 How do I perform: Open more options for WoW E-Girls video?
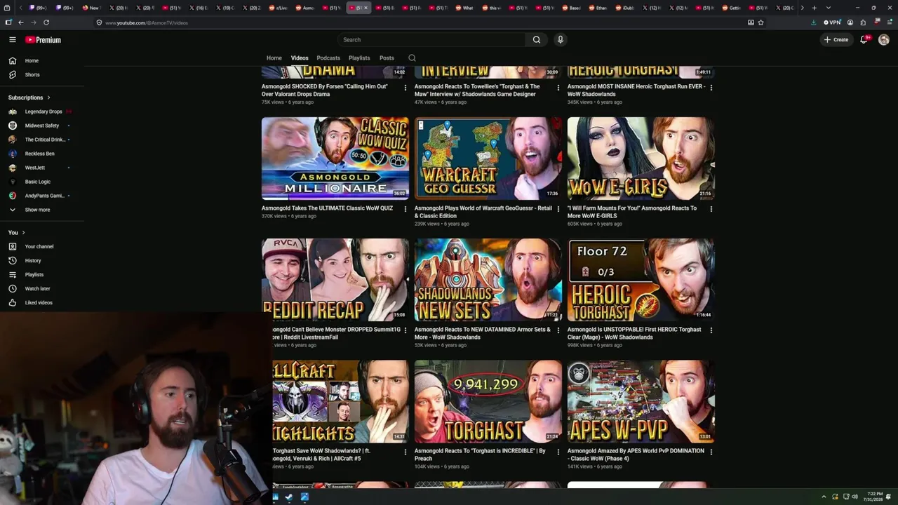(711, 209)
